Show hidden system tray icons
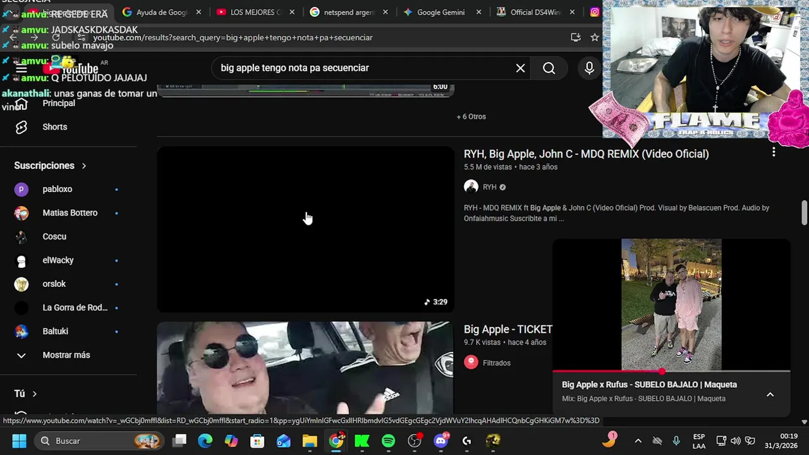This screenshot has height=455, width=809. [638, 440]
